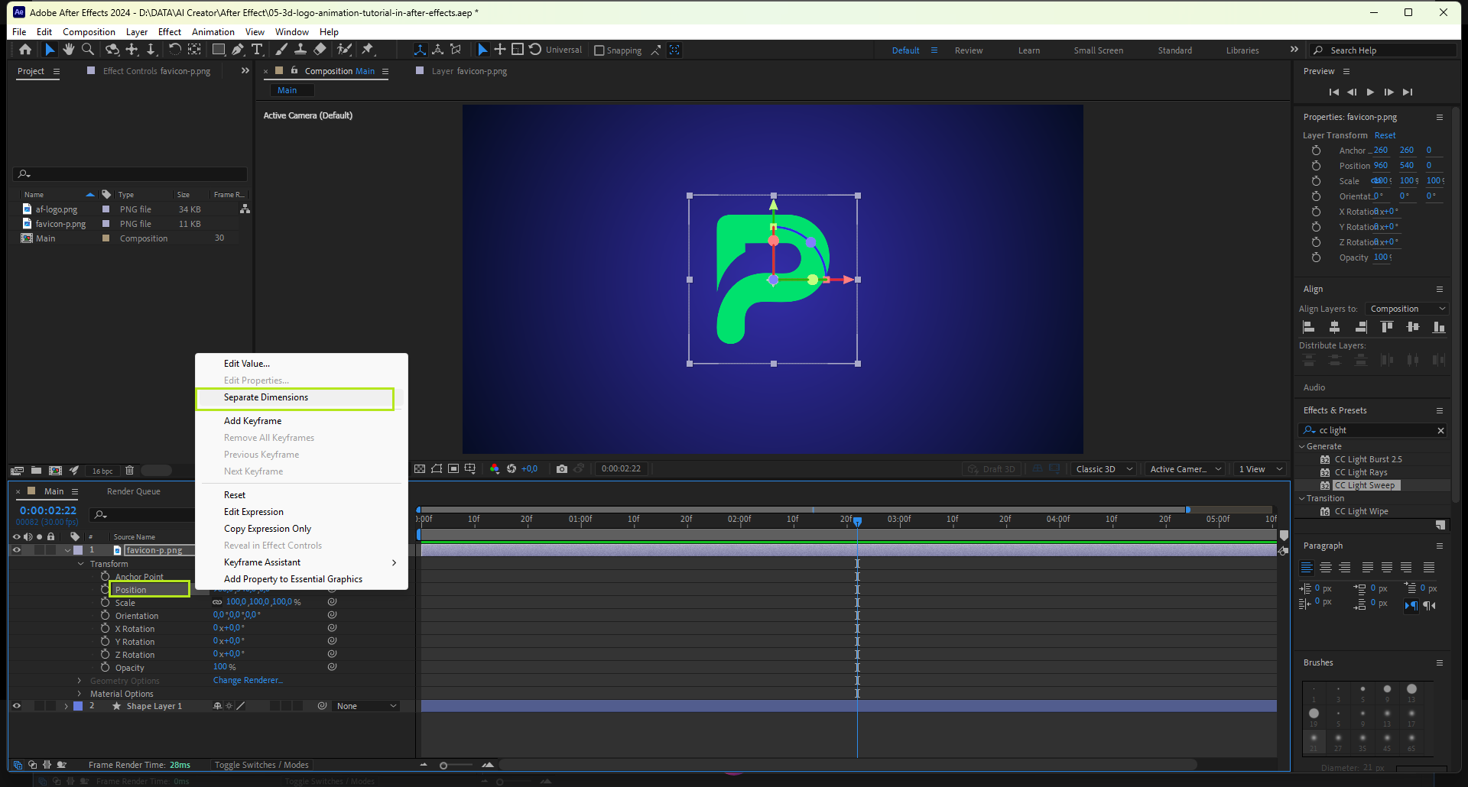Hide the favicon-p.png layer
This screenshot has width=1468, height=787.
(16, 550)
